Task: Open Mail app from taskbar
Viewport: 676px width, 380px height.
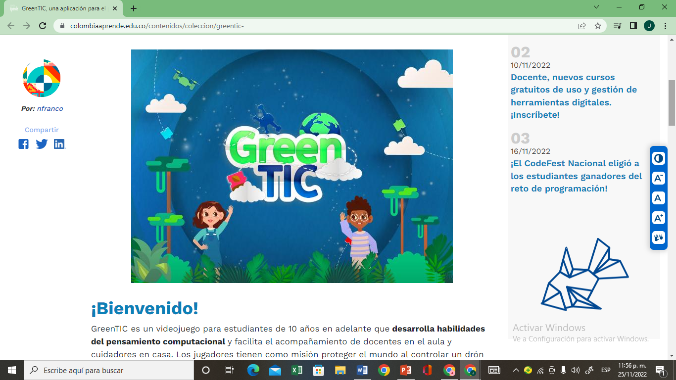Action: (x=275, y=370)
